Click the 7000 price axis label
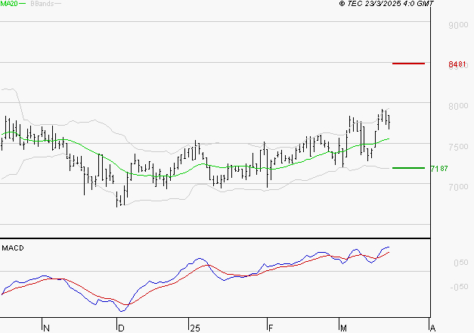The image size is (474, 333). pyautogui.click(x=458, y=187)
